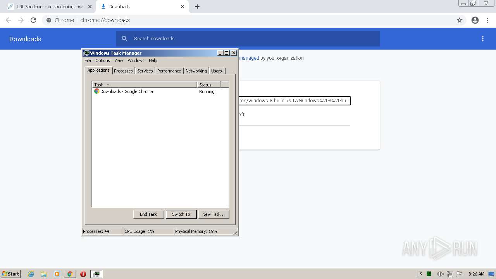Click the Chrome forward arrow
Viewport: 496px width, 279px height.
[x=21, y=20]
